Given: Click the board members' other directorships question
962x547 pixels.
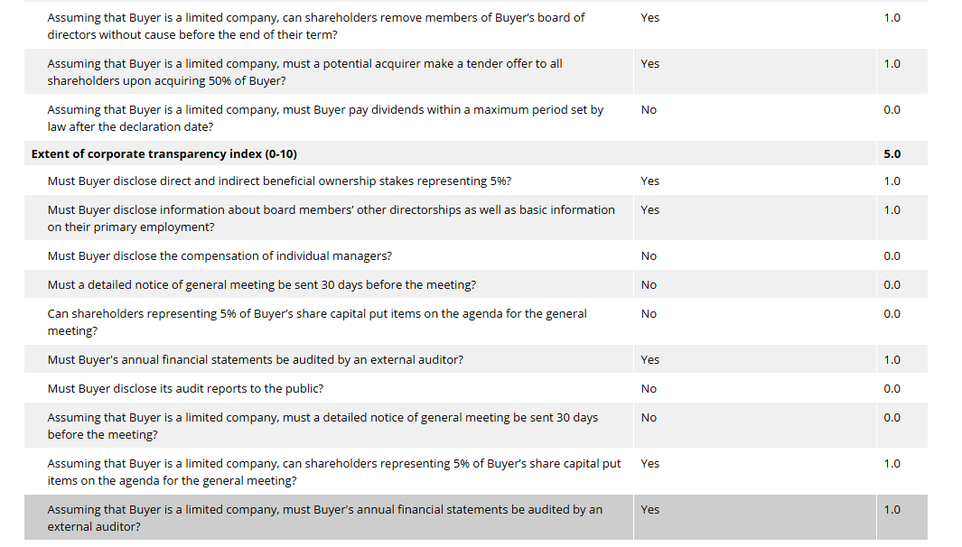Looking at the screenshot, I should pos(331,218).
